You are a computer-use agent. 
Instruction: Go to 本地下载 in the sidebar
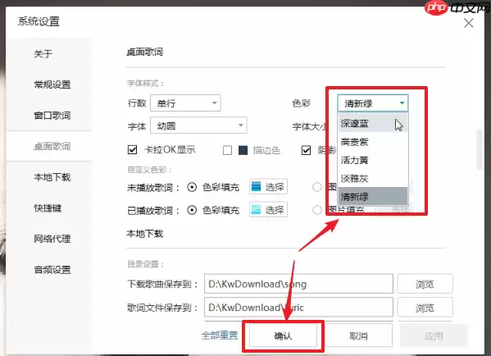(x=52, y=177)
